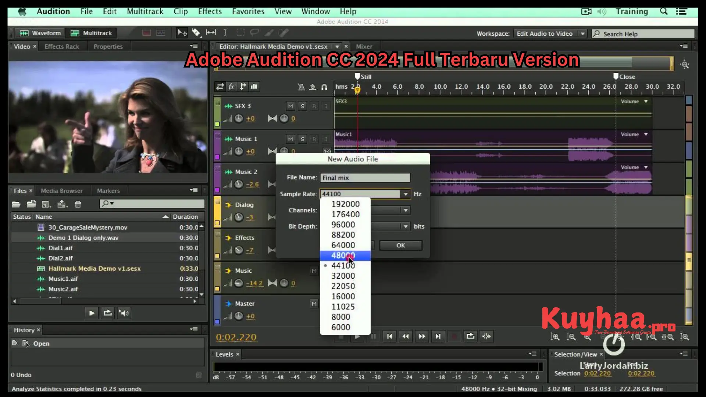Zoom out full on timeline navigator
Screen dimensions: 706x397
[x=685, y=64]
